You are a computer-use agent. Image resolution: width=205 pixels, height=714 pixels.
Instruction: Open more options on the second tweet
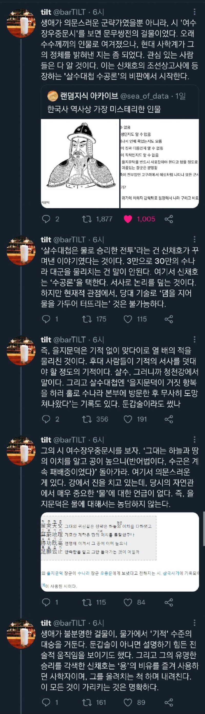[194, 239]
